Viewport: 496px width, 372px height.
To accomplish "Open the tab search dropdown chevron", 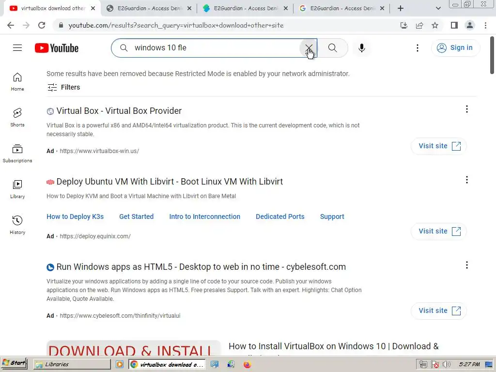I will [438, 9].
